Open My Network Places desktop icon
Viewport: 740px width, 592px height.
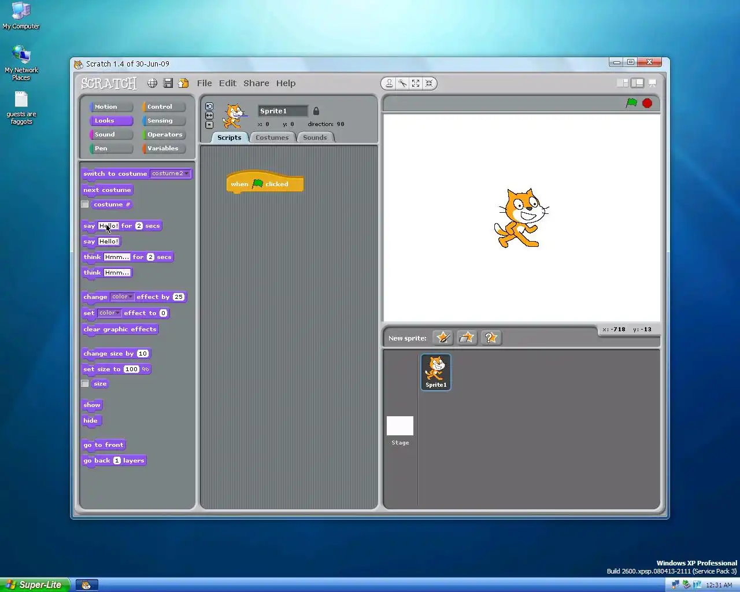pos(21,64)
